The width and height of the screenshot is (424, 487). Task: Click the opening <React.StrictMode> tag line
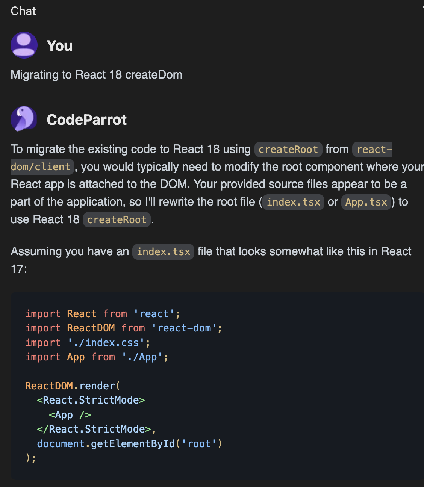pyautogui.click(x=91, y=400)
